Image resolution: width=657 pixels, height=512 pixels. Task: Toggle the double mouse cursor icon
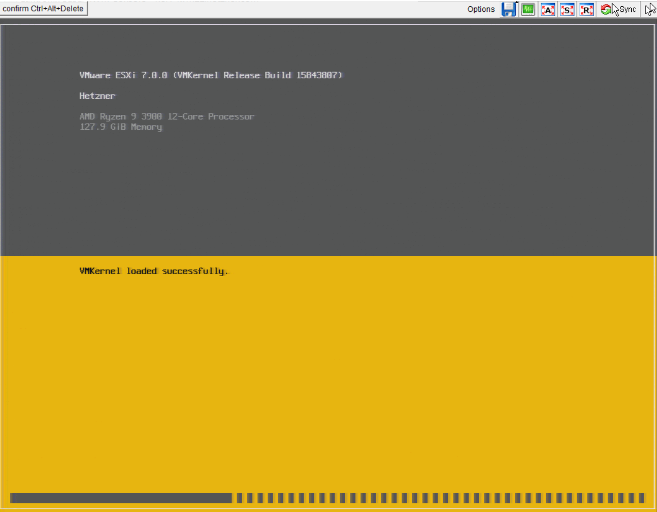click(650, 9)
